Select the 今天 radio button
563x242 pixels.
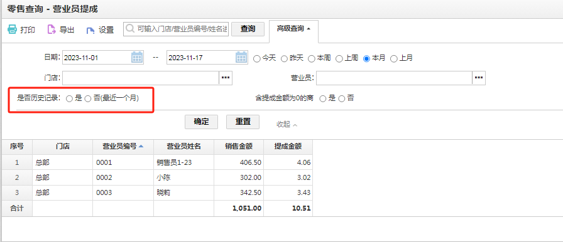pos(257,59)
